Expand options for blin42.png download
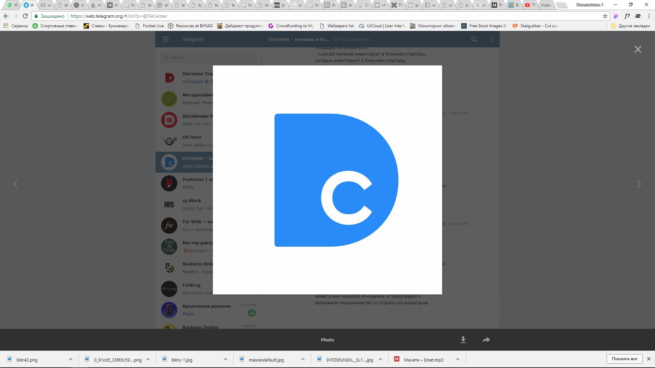655x368 pixels. pyautogui.click(x=70, y=359)
